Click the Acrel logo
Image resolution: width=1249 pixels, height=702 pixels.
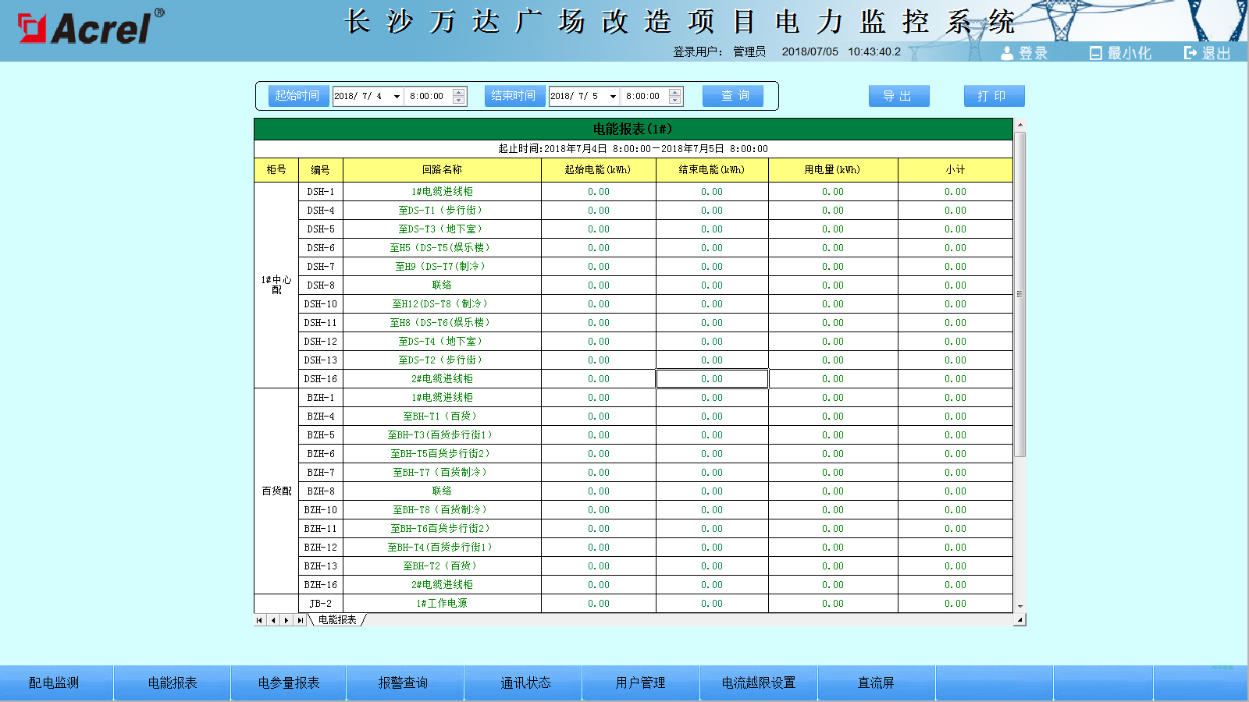91,28
